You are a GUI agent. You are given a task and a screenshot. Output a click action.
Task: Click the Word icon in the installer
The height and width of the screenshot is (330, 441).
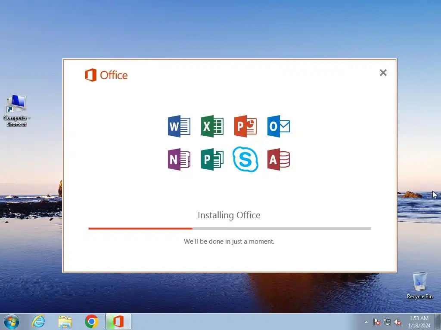click(179, 126)
